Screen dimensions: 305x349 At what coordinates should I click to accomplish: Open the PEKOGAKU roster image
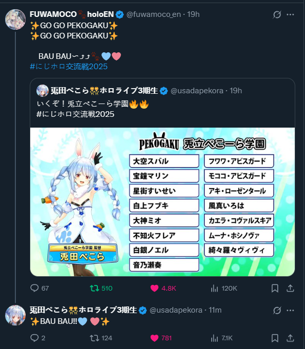click(x=162, y=202)
